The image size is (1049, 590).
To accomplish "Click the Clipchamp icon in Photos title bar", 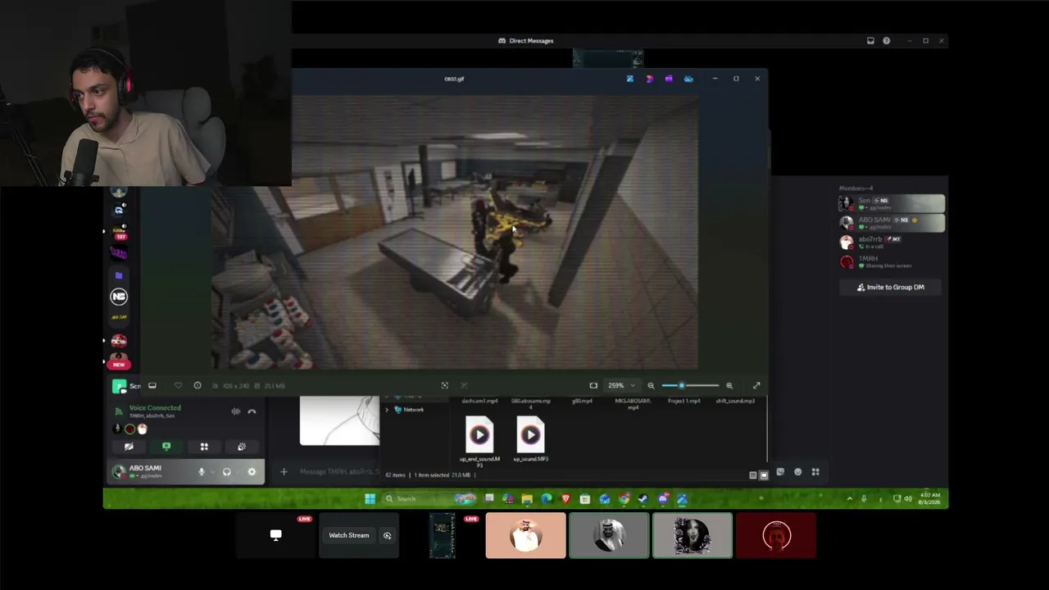I will tap(669, 79).
